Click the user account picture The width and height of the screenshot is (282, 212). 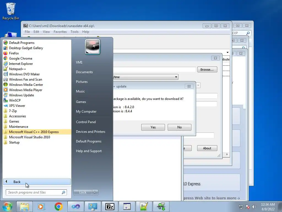(93, 47)
